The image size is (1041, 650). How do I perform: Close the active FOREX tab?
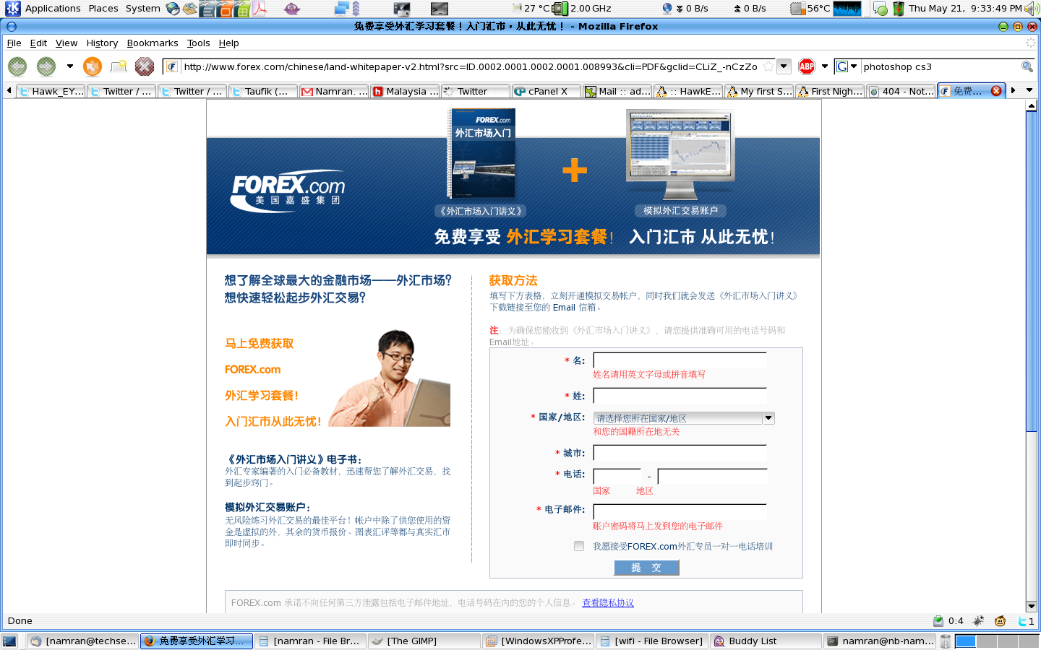(996, 91)
